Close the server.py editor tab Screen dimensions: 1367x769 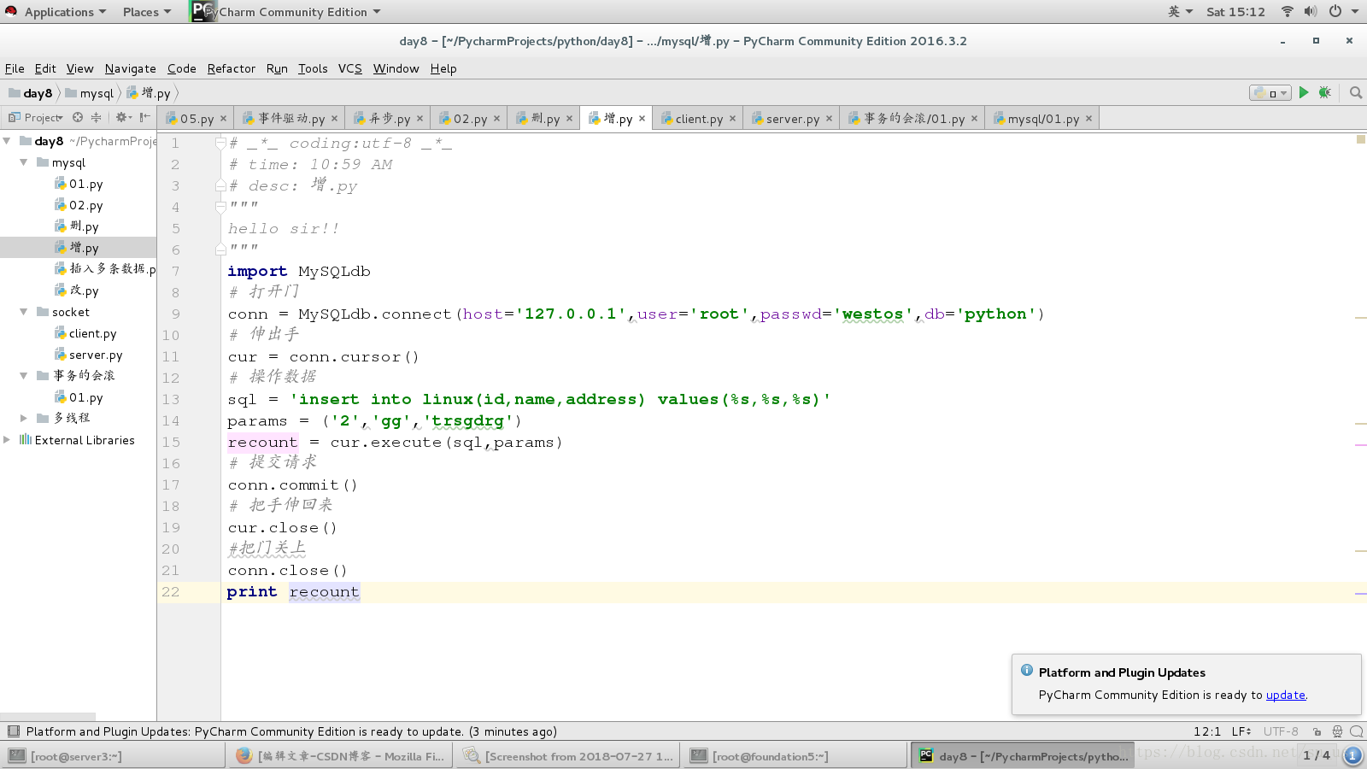click(x=830, y=119)
